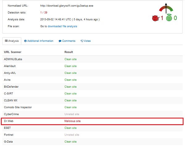Select the CyberCrime scanner entry

point(11,114)
